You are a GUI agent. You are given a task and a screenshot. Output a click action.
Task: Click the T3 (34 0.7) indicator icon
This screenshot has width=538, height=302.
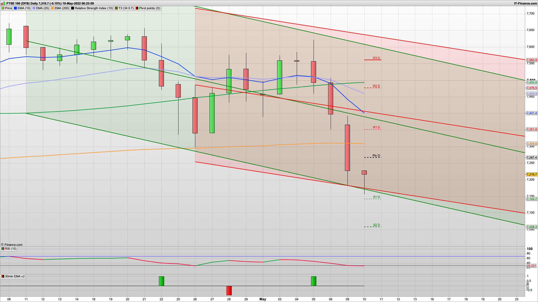click(x=116, y=8)
